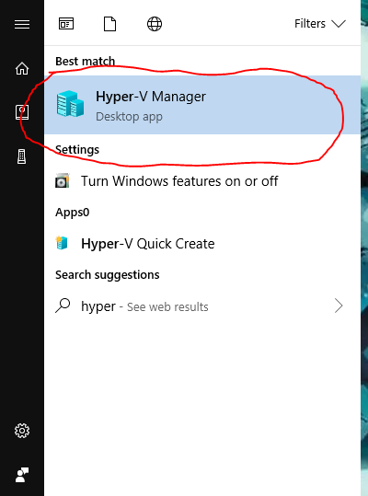This screenshot has height=496, width=368.
Task: Filter results by Web globe icon
Action: click(x=155, y=24)
